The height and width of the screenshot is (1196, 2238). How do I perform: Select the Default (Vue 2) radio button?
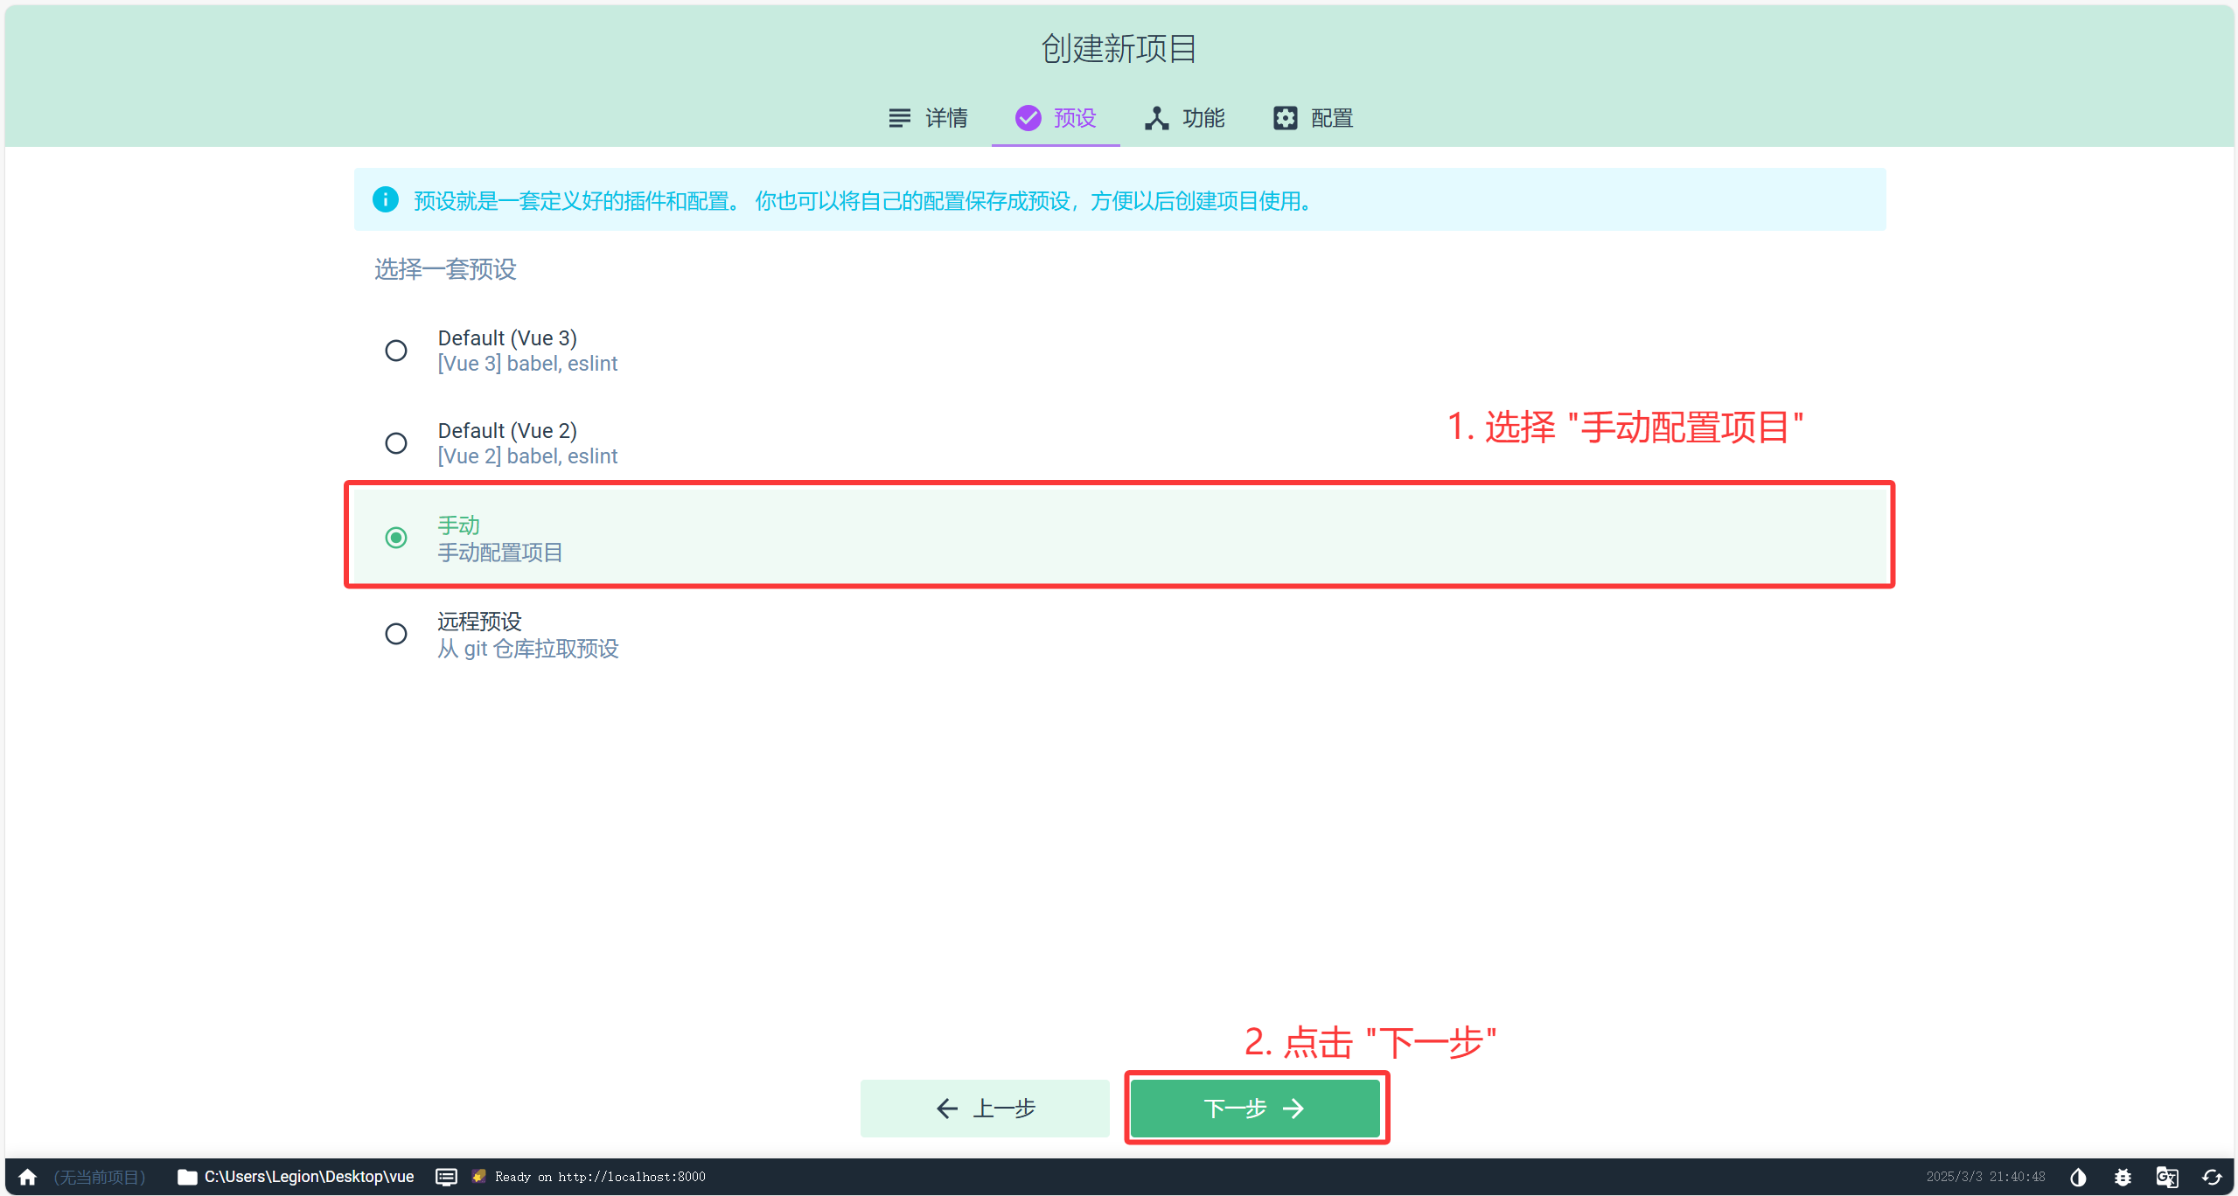pyautogui.click(x=396, y=443)
